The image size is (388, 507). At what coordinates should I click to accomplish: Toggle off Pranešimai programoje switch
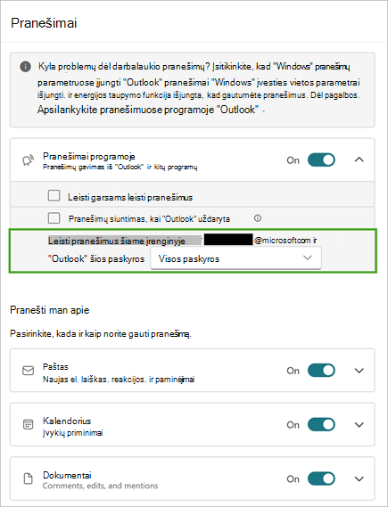pos(321,160)
